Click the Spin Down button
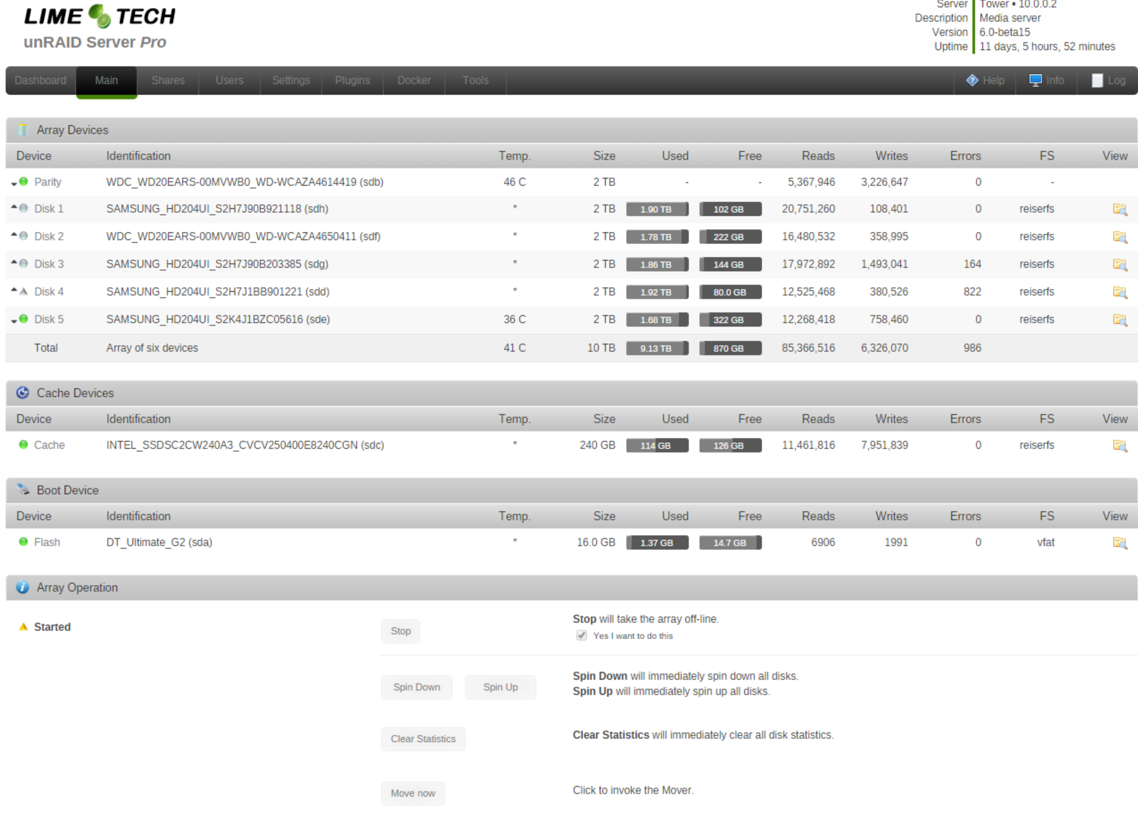The height and width of the screenshot is (824, 1138). click(417, 687)
